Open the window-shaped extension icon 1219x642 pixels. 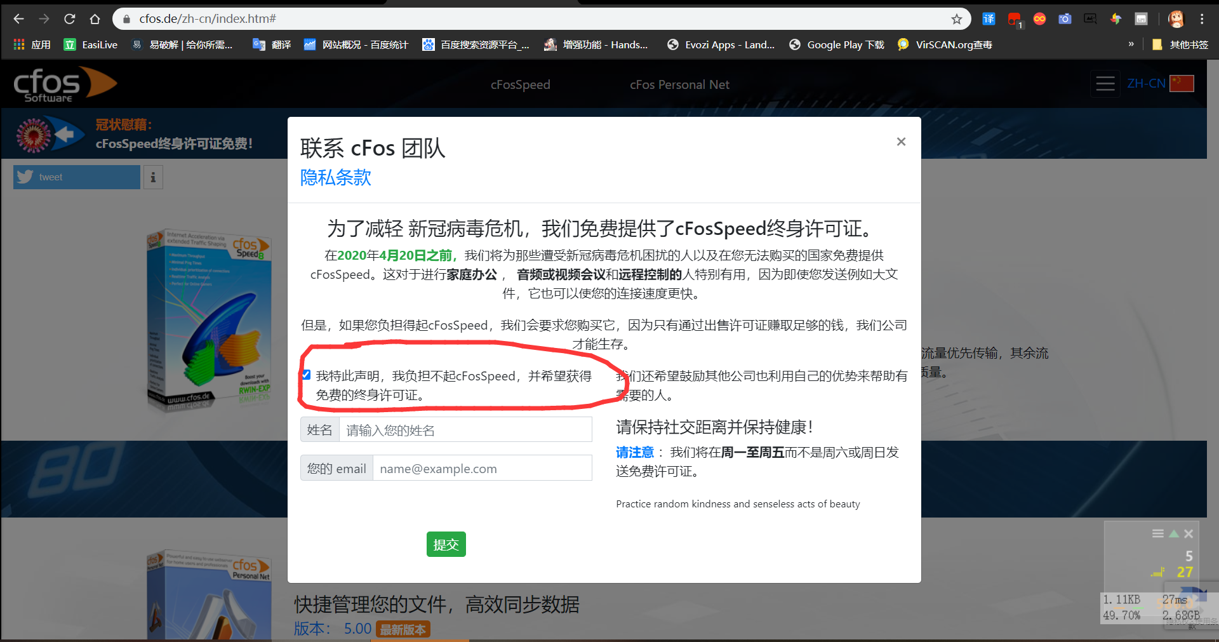[x=1141, y=19]
